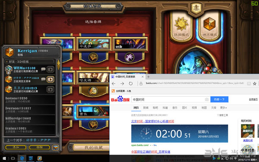Viewport: 259px width, 162px height.
Task: Click the camera icon in Baidu search box
Action: pyautogui.click(x=207, y=99)
